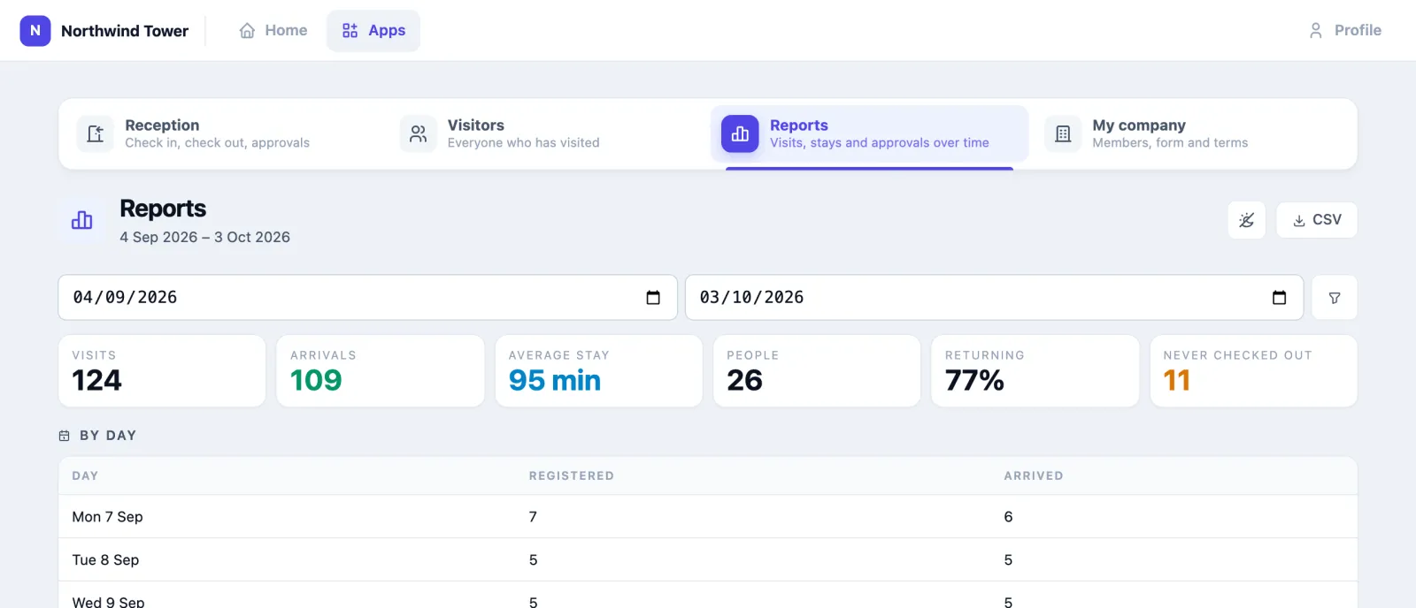Click the registered value 7 for Mon 7 Sep

pos(533,517)
